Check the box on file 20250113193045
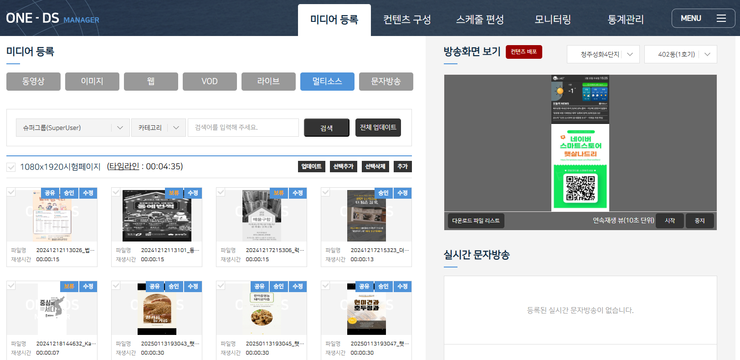This screenshot has height=360, width=740. tap(221, 285)
